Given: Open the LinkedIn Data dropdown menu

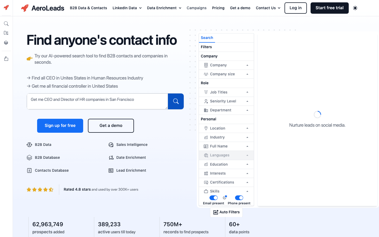Looking at the screenshot, I should [127, 8].
